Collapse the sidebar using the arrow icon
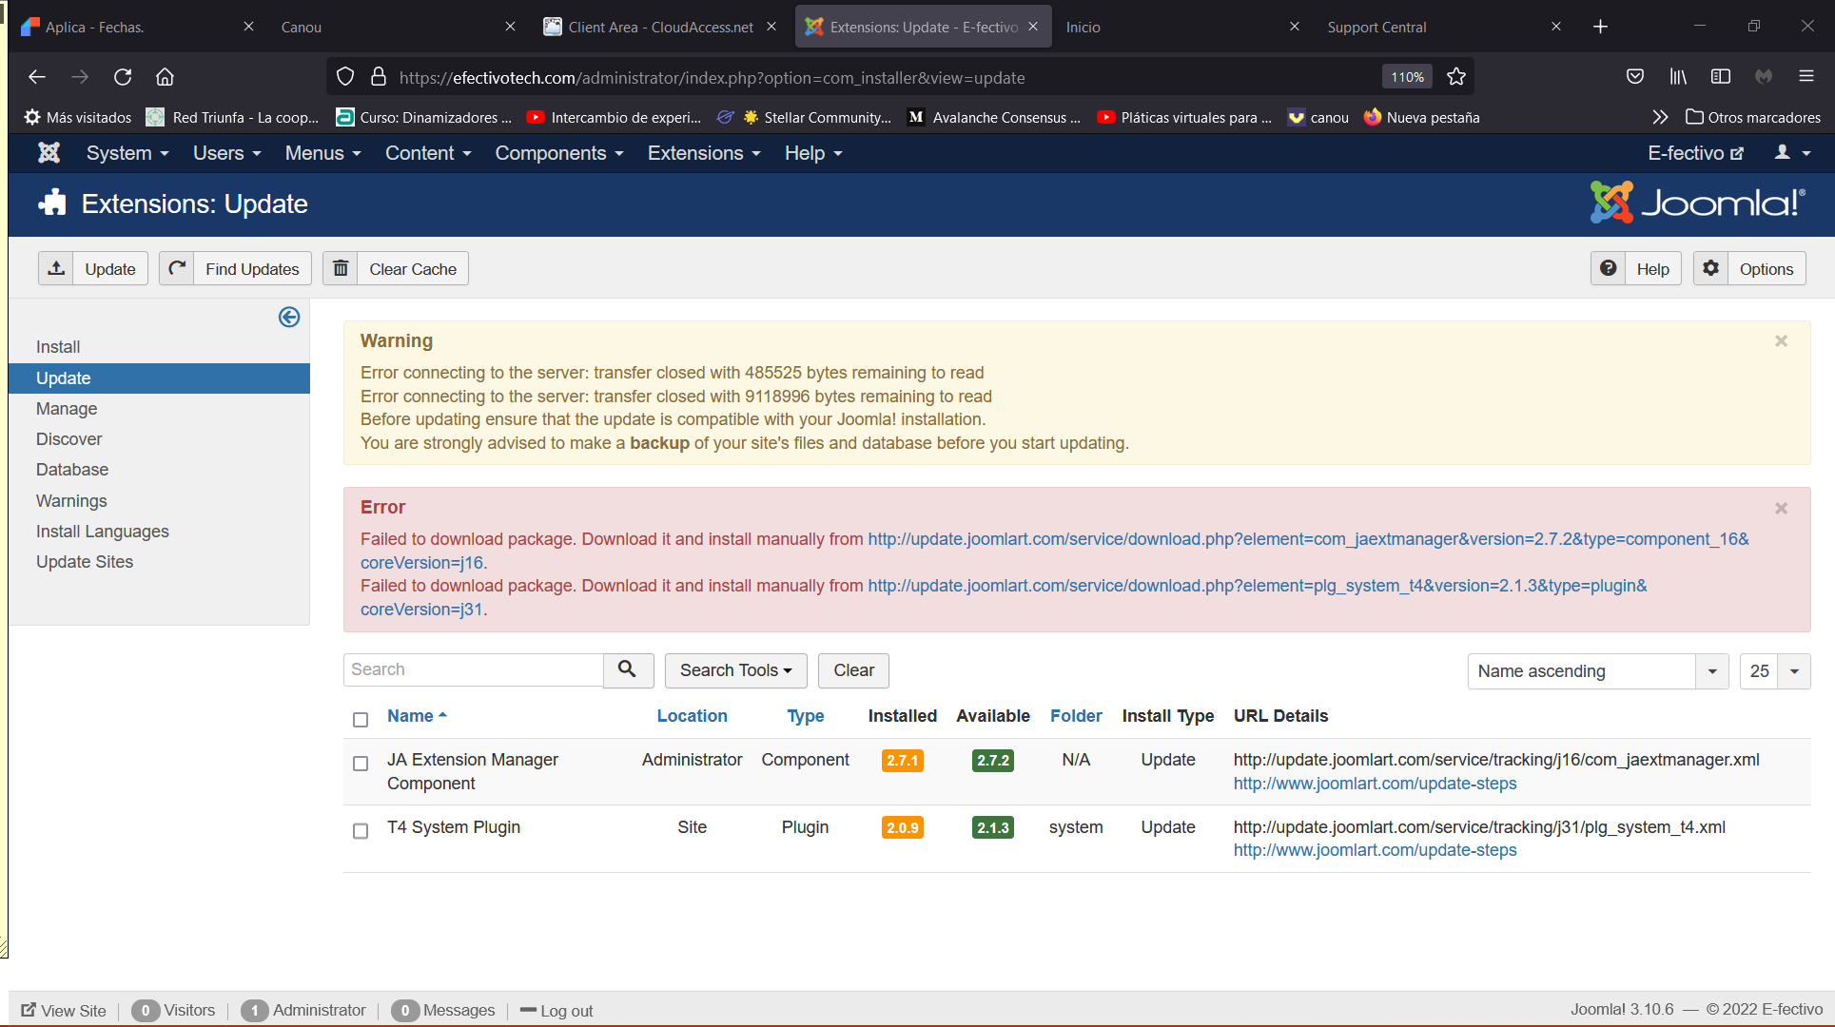Image resolution: width=1835 pixels, height=1027 pixels. (289, 317)
